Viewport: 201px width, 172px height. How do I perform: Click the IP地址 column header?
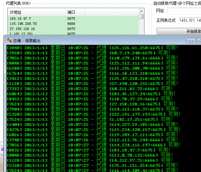point(37,12)
